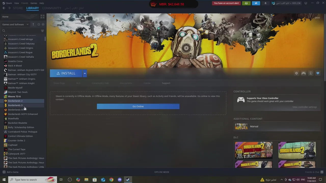
Task: Open the Support tab
Action: [166, 83]
